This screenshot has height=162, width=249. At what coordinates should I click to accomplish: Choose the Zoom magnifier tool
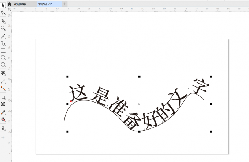point(3,28)
